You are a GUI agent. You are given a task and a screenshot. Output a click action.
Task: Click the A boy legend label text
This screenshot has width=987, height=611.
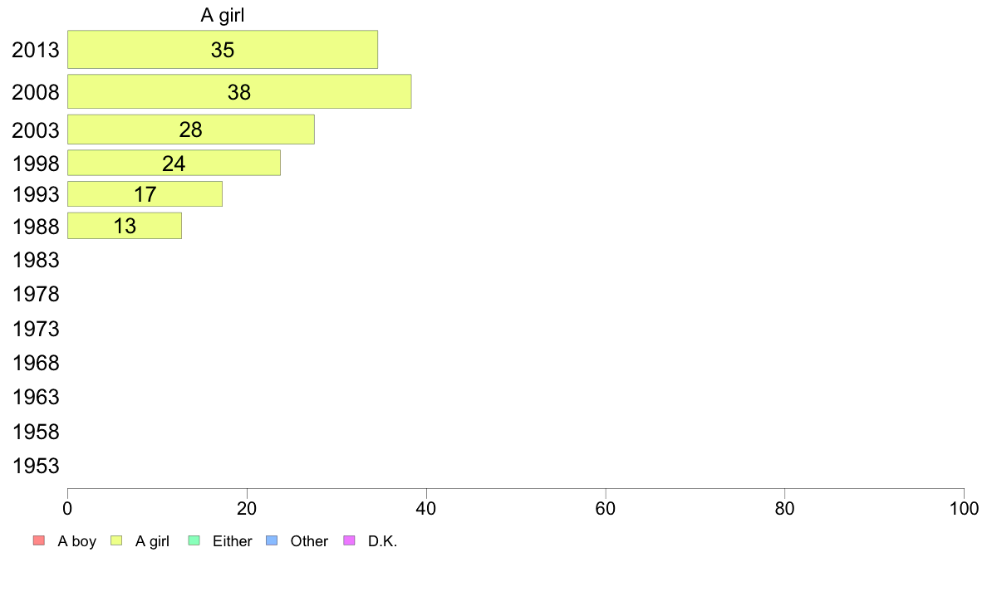(76, 541)
